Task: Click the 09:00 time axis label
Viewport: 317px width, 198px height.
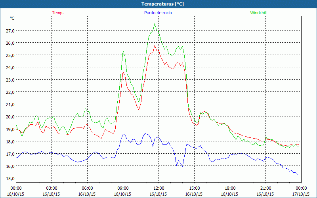Action: click(x=123, y=188)
